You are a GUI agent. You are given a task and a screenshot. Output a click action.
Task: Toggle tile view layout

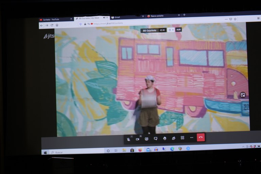[182, 138]
